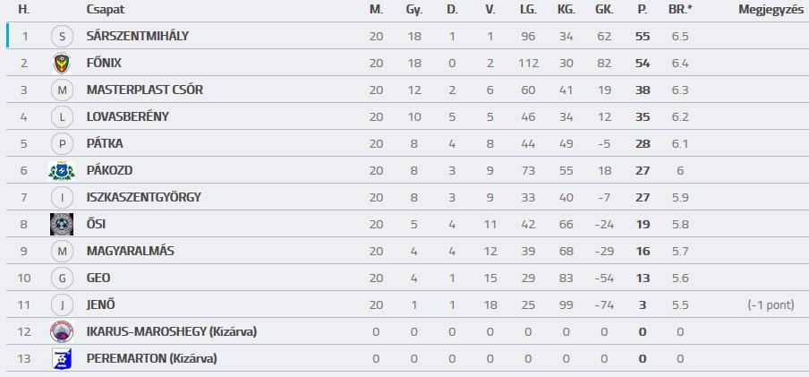The image size is (809, 377).
Task: Click the Sárszentmihály 'S' placeholder icon
Action: [63, 36]
